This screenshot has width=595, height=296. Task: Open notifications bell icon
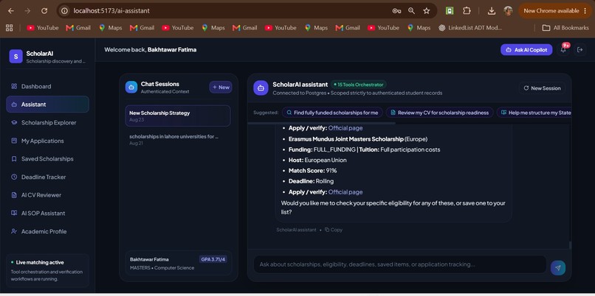point(563,49)
